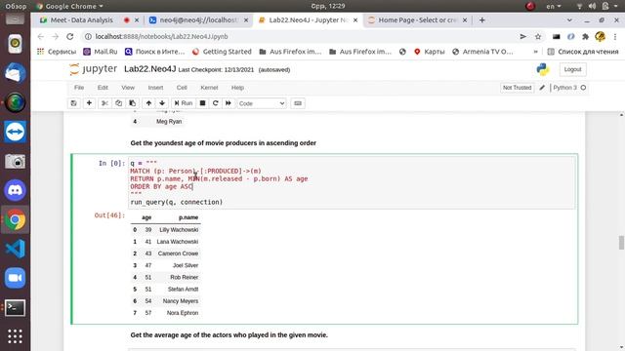Open the en keyboard layout dropdown
The height and width of the screenshot is (351, 625).
554,6
